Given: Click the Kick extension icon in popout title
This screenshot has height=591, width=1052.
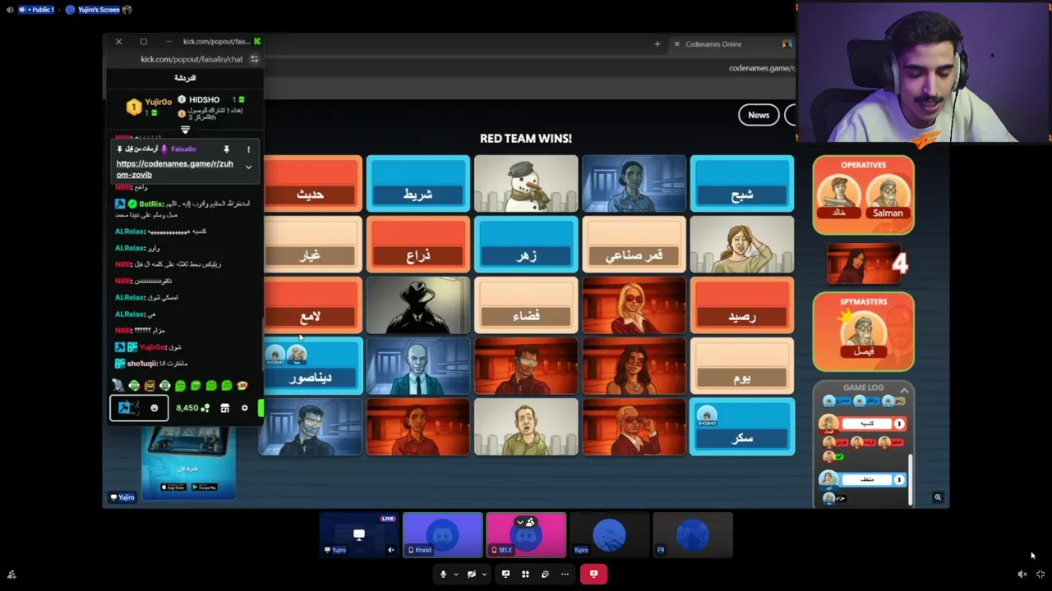Looking at the screenshot, I should coord(257,41).
